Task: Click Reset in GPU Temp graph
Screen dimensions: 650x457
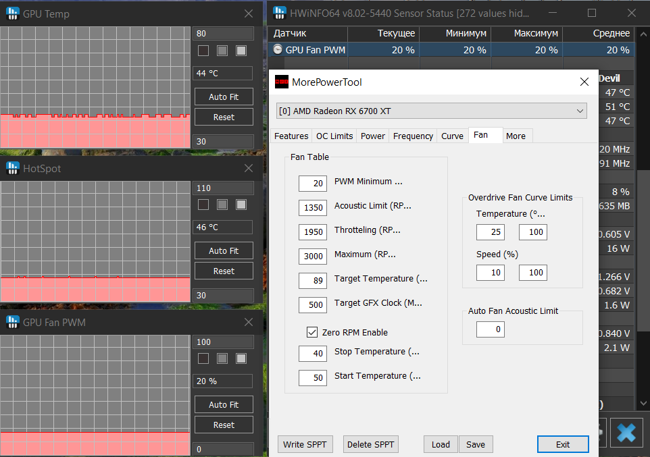Action: (224, 117)
